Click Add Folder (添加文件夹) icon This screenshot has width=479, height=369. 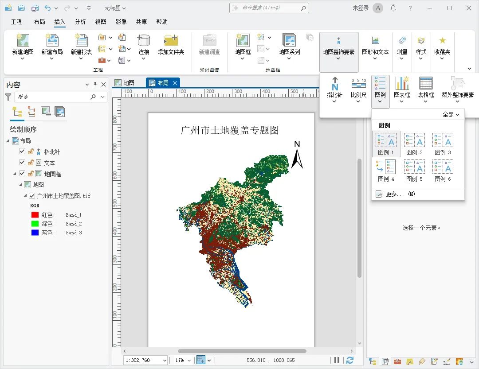click(x=171, y=40)
